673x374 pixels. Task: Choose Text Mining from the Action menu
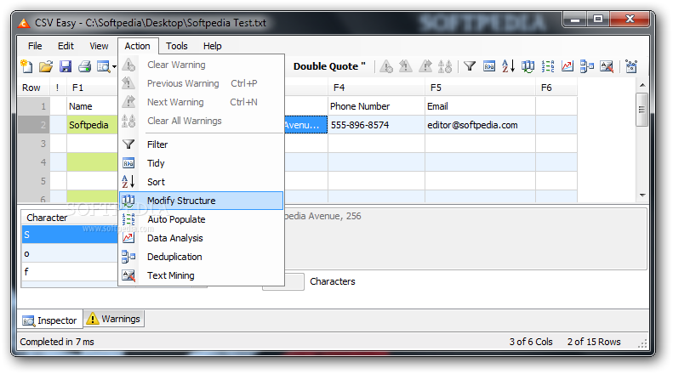(x=201, y=275)
